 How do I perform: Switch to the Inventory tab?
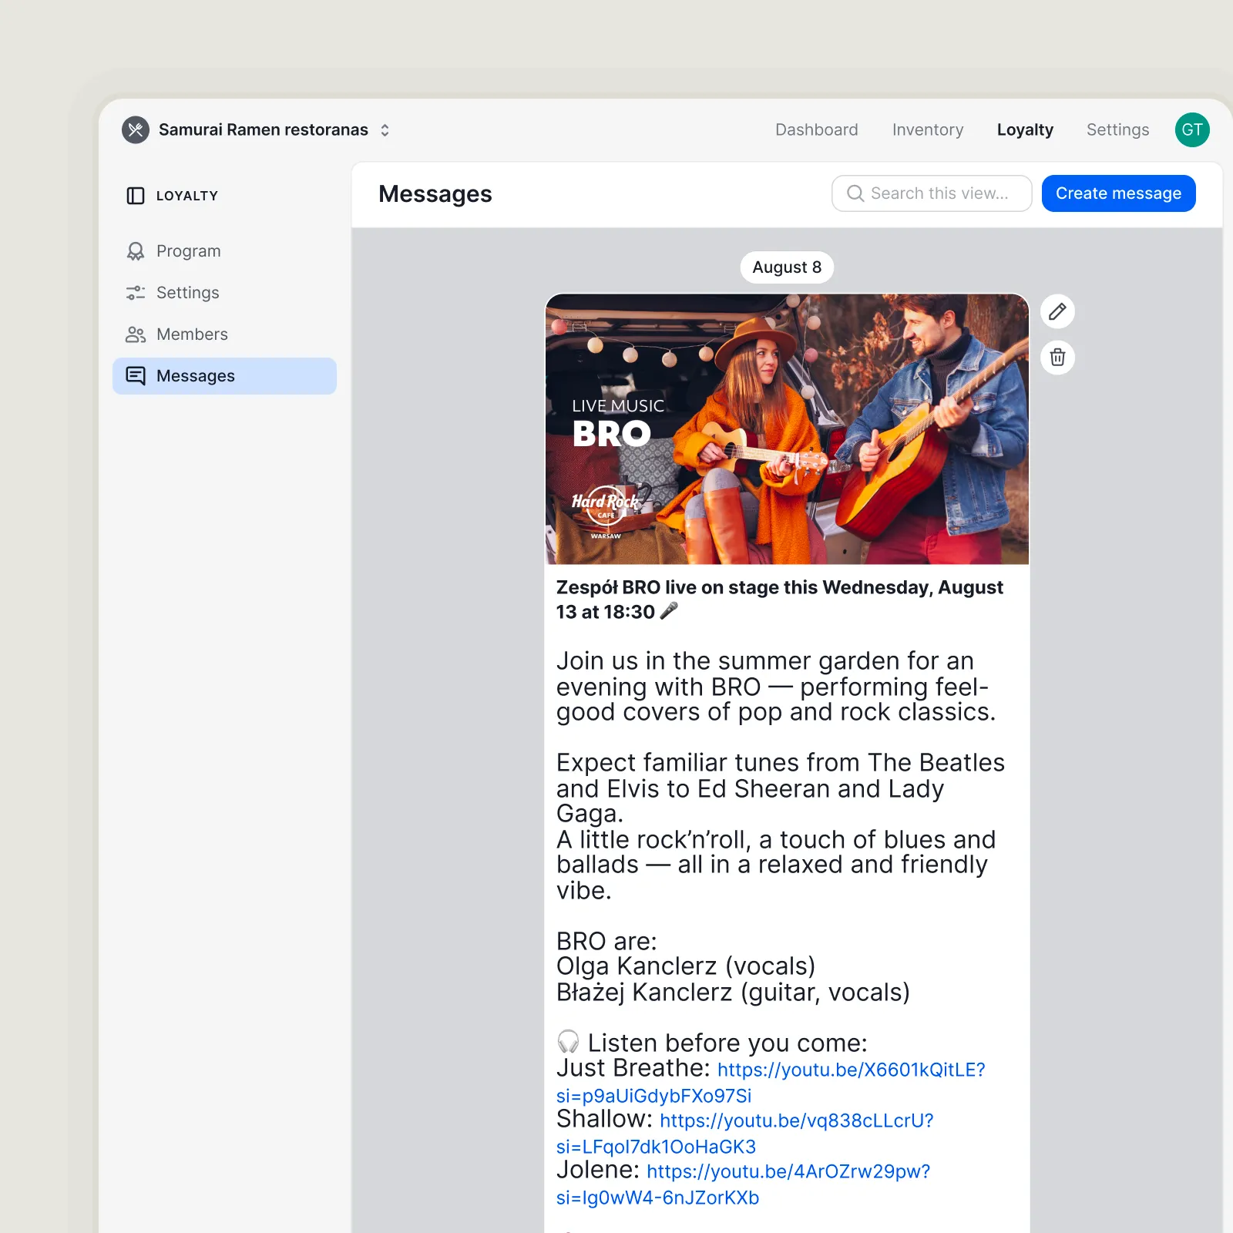pos(927,129)
